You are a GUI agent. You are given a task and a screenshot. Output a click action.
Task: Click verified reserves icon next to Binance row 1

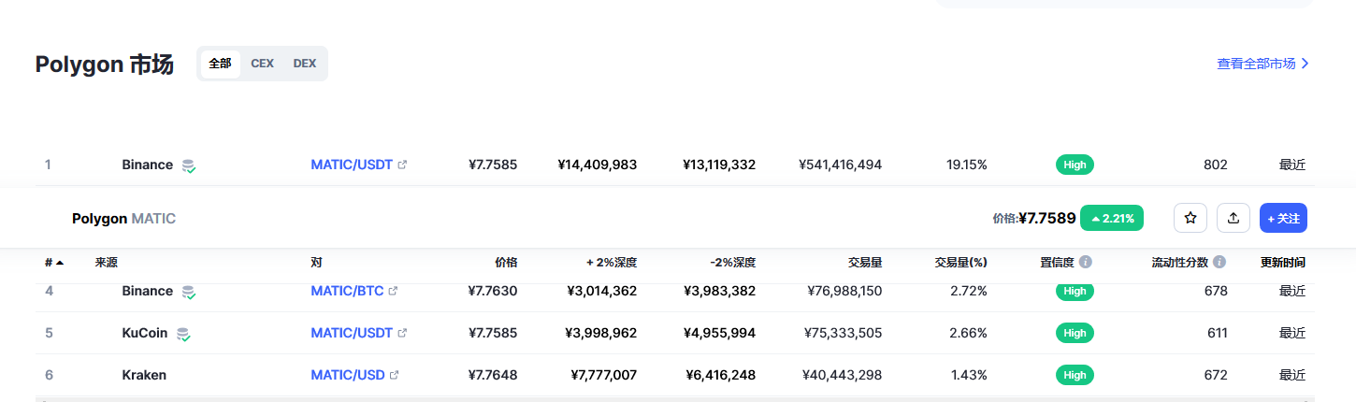pos(188,165)
